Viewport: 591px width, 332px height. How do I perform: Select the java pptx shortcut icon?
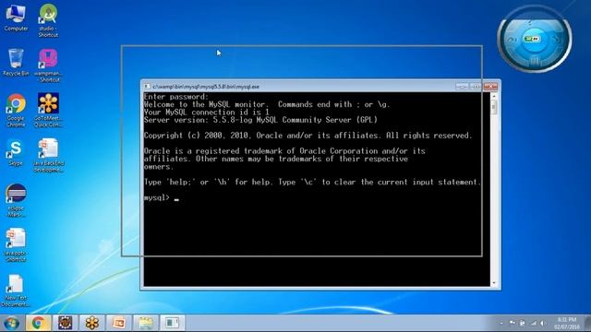pos(16,244)
